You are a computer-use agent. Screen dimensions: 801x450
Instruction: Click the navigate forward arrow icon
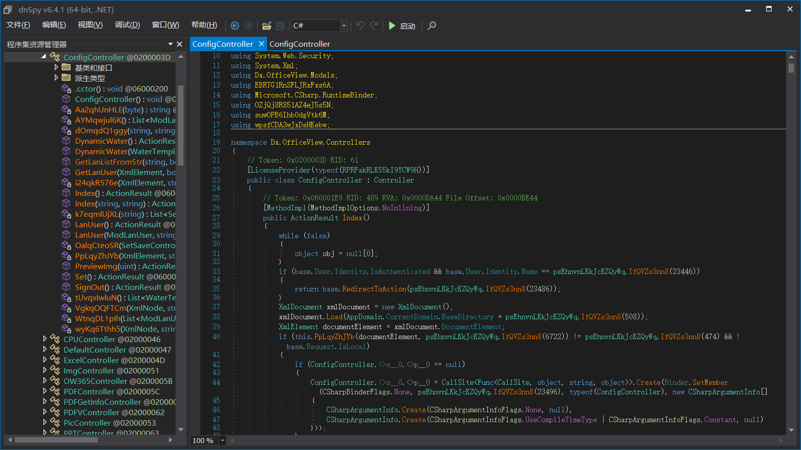(x=248, y=26)
